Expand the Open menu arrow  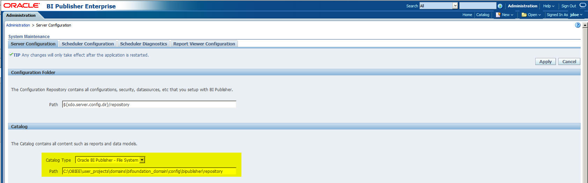539,15
